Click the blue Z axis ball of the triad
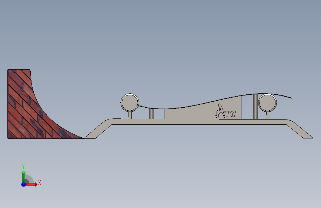 click(x=24, y=184)
